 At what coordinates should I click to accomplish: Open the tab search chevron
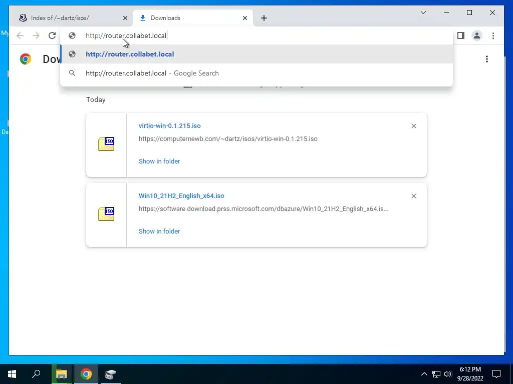(x=423, y=12)
